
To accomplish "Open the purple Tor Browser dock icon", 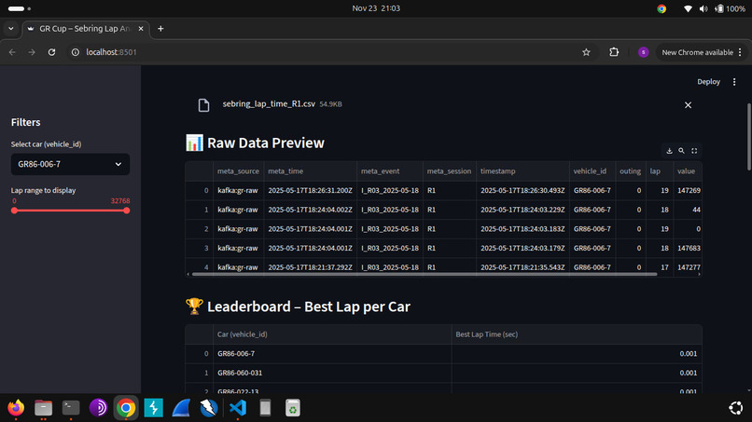I will click(98, 408).
